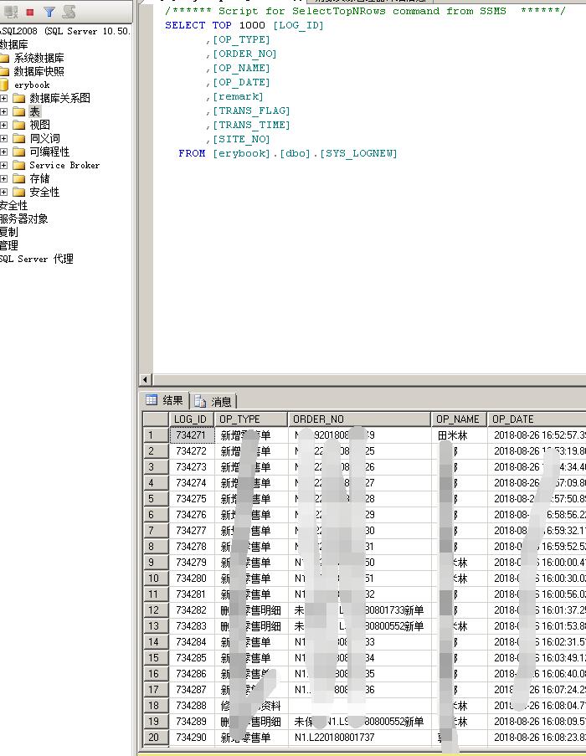The image size is (586, 756).
Task: Switch to the 消息 messages tab
Action: 213,401
